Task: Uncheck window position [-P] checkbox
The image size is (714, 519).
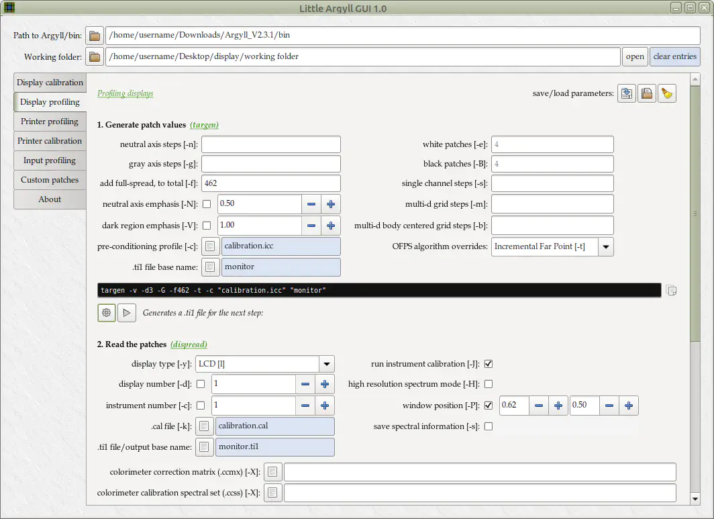Action: tap(489, 406)
